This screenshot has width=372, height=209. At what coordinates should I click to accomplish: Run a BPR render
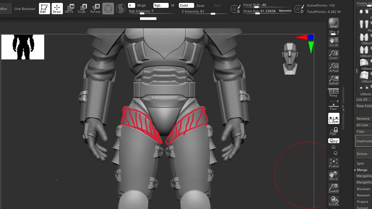coord(333,23)
